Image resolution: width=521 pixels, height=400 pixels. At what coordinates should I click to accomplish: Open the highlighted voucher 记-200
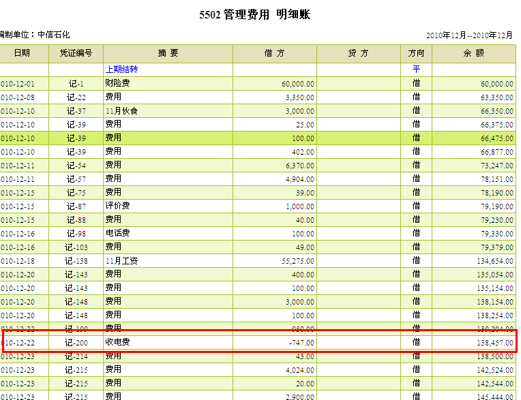point(76,343)
